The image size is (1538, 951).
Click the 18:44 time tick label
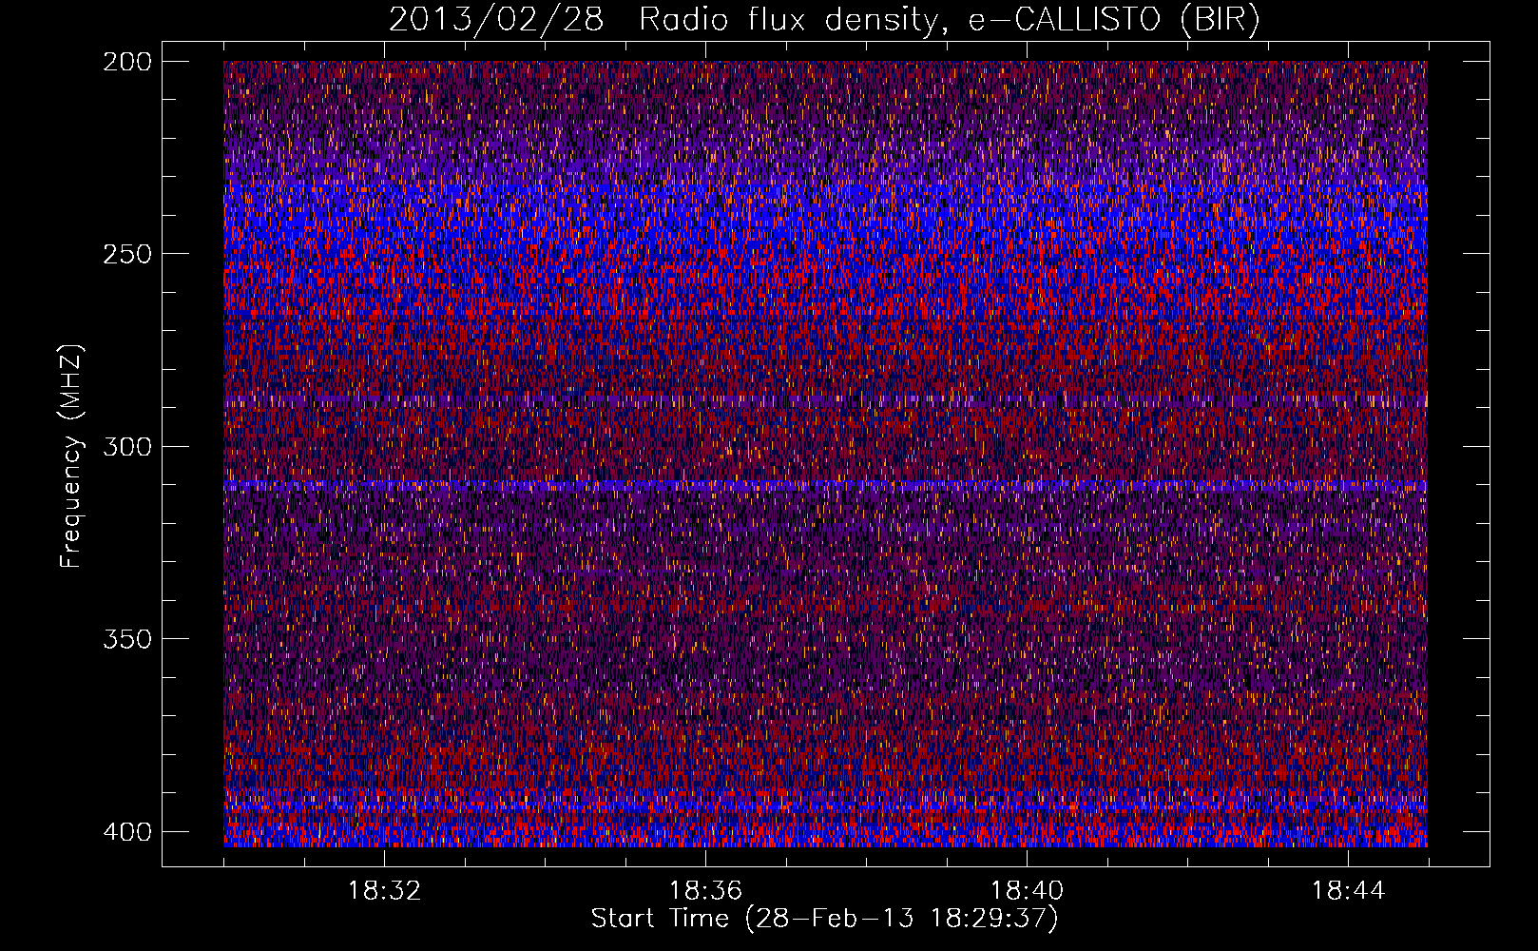click(x=1348, y=891)
